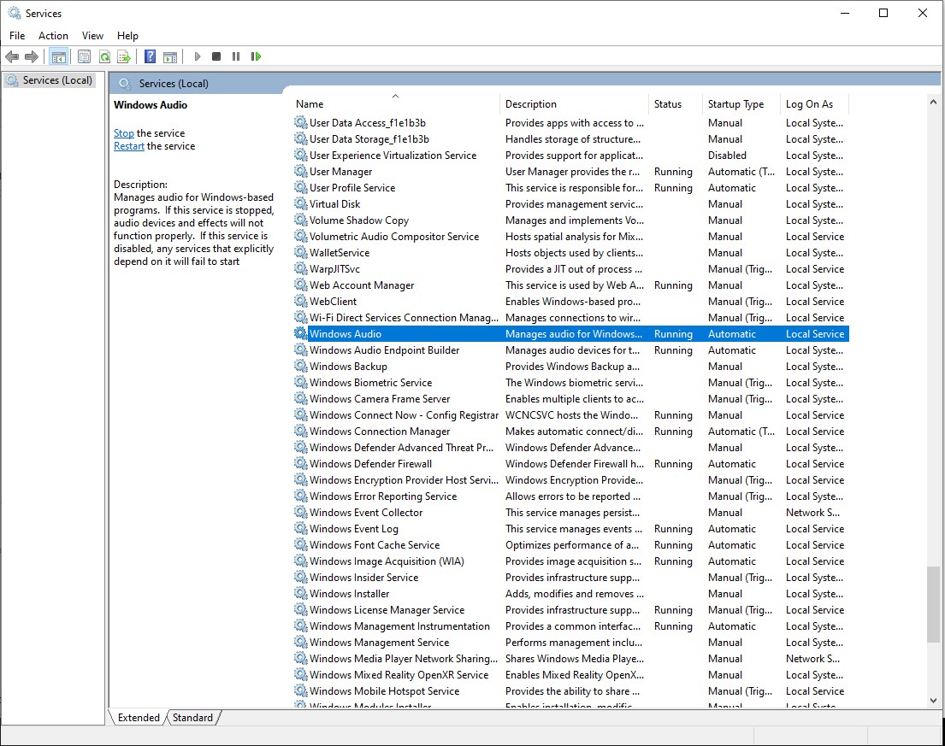Select the Windows Insider Service row

pyautogui.click(x=571, y=578)
